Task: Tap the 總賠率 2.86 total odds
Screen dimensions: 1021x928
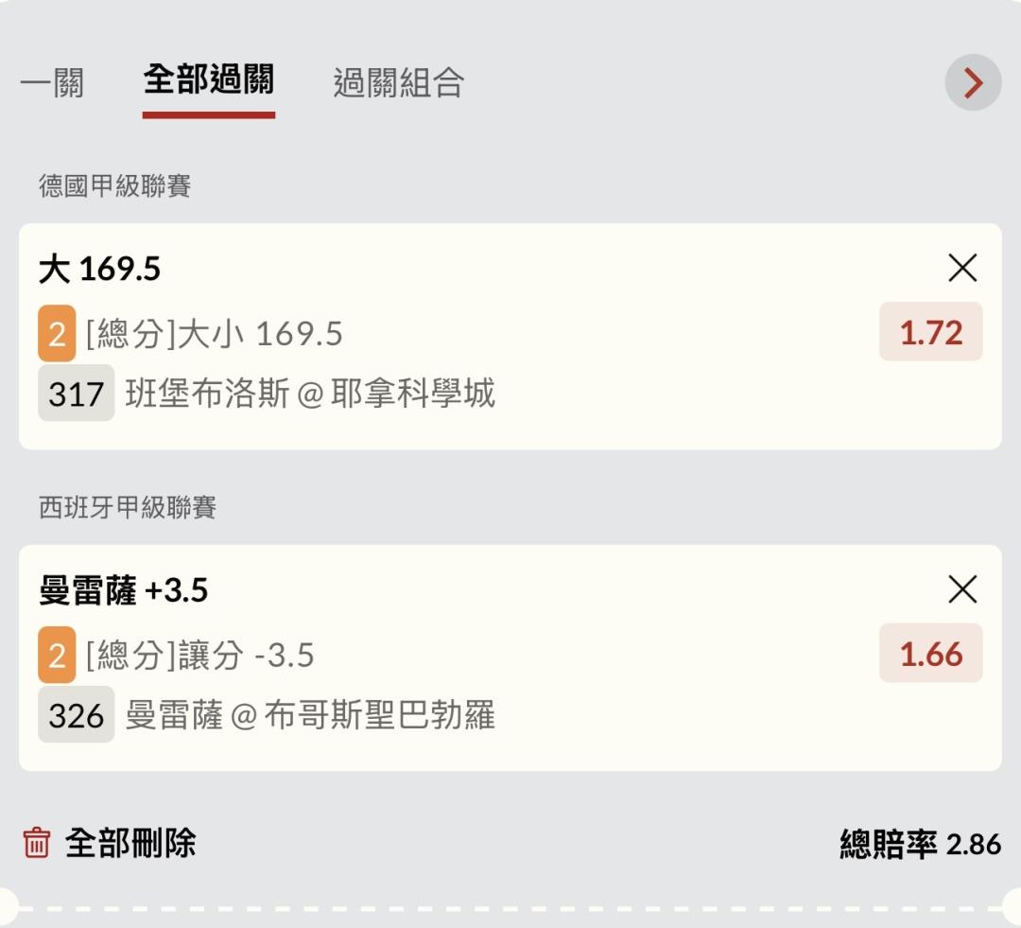Action: tap(920, 844)
